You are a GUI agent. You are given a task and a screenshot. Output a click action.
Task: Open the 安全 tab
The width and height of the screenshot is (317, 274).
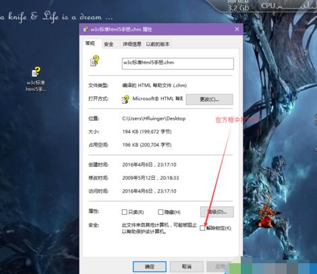pyautogui.click(x=109, y=44)
